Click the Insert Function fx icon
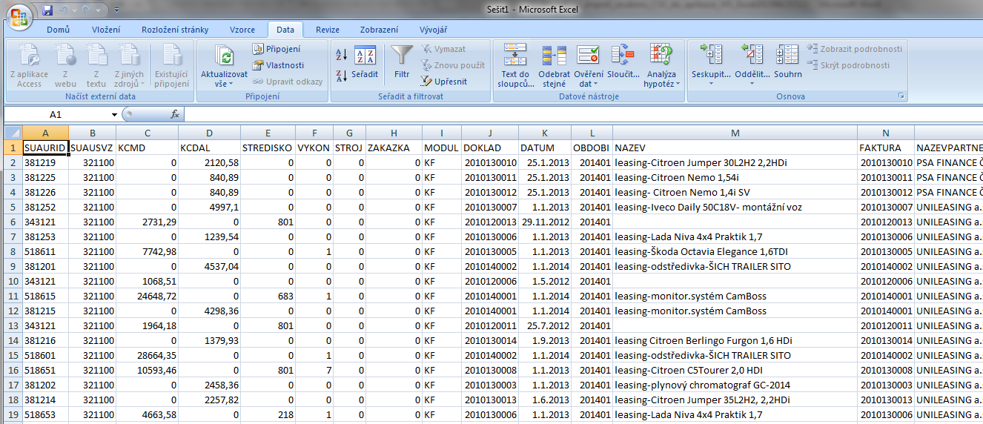Image resolution: width=983 pixels, height=424 pixels. [x=175, y=114]
